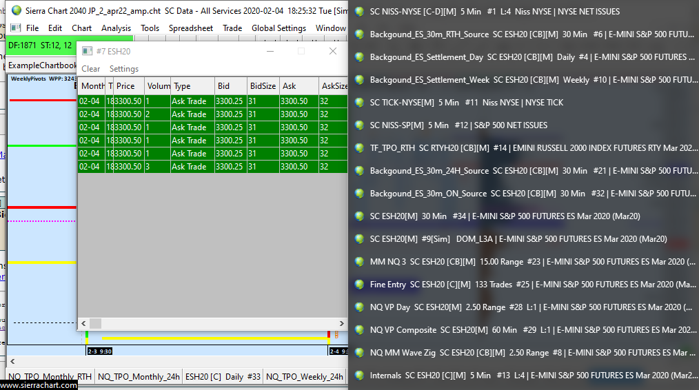The image size is (699, 390).
Task: Click globe icon beside NQ VP Composite entry
Action: coord(359,330)
